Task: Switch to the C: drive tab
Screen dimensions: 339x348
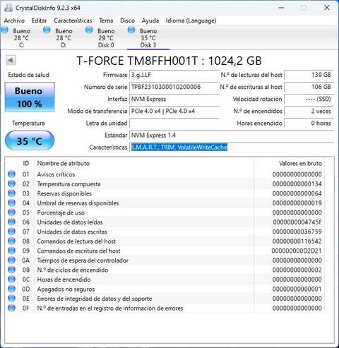Action: 21,37
